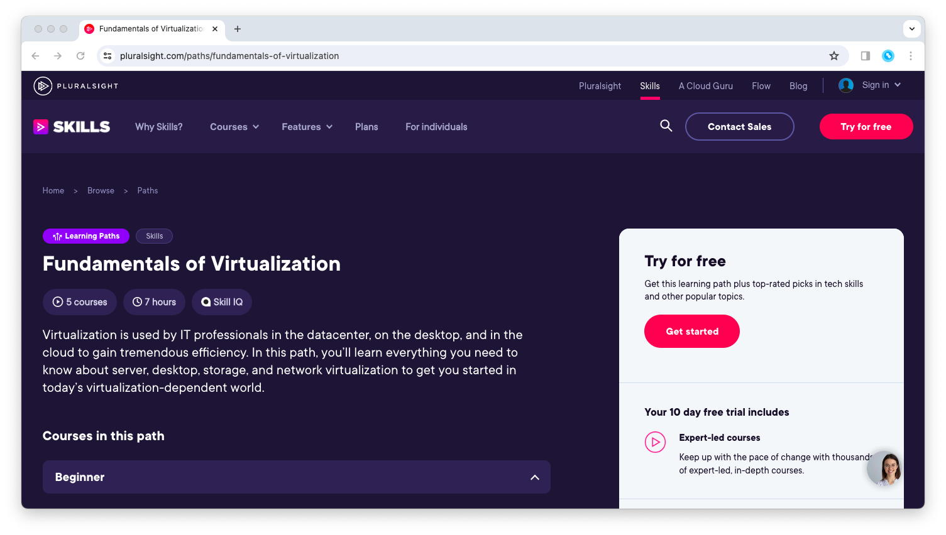Click the clock icon beside 7 hours
Screen dimensions: 946x535
pos(136,302)
